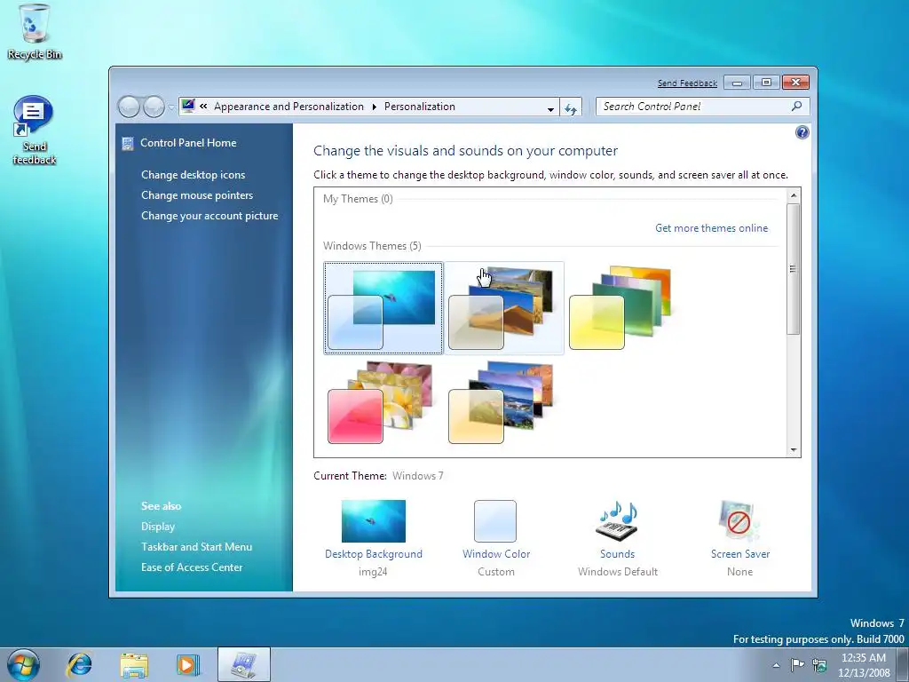Select the desert landscapes theme thumbnail

point(504,308)
